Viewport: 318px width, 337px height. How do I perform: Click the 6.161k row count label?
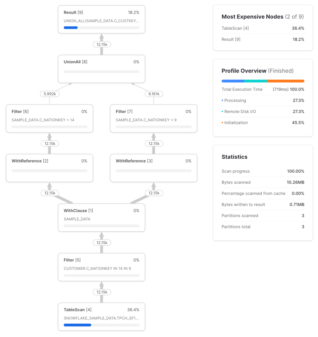[154, 94]
